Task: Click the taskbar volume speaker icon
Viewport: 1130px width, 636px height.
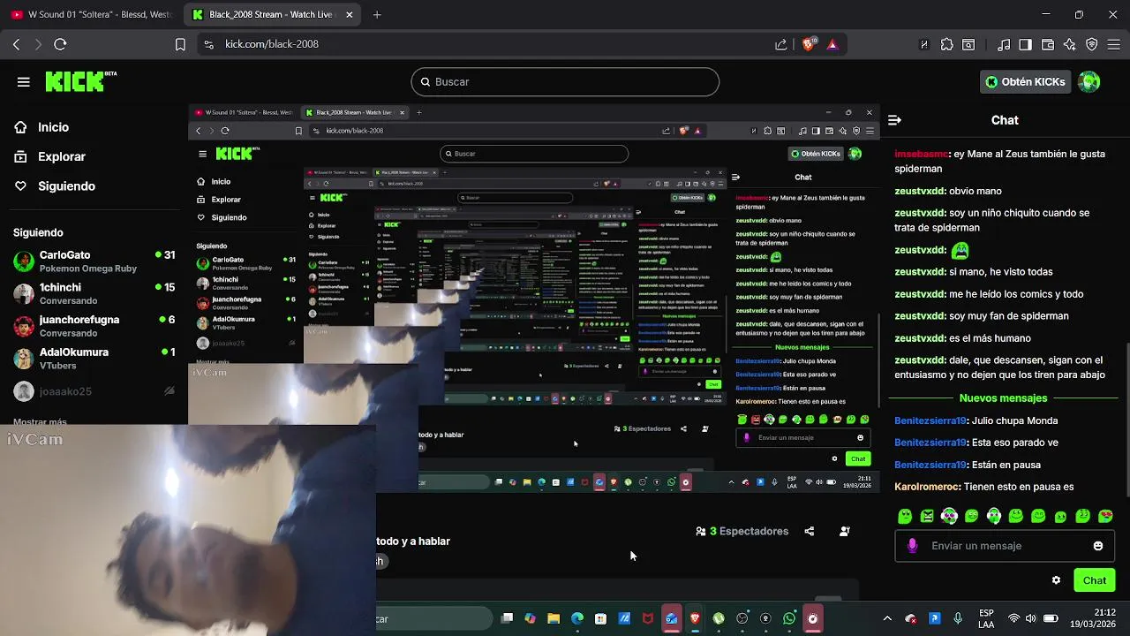Action: click(1032, 618)
